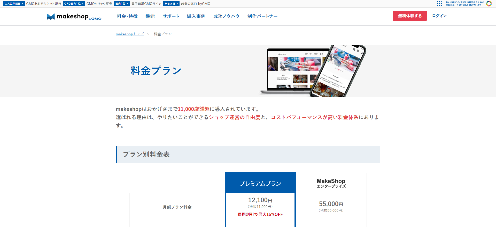The image size is (496, 227).
Task: Click the CFD国内1位 badge
Action: pos(74,4)
